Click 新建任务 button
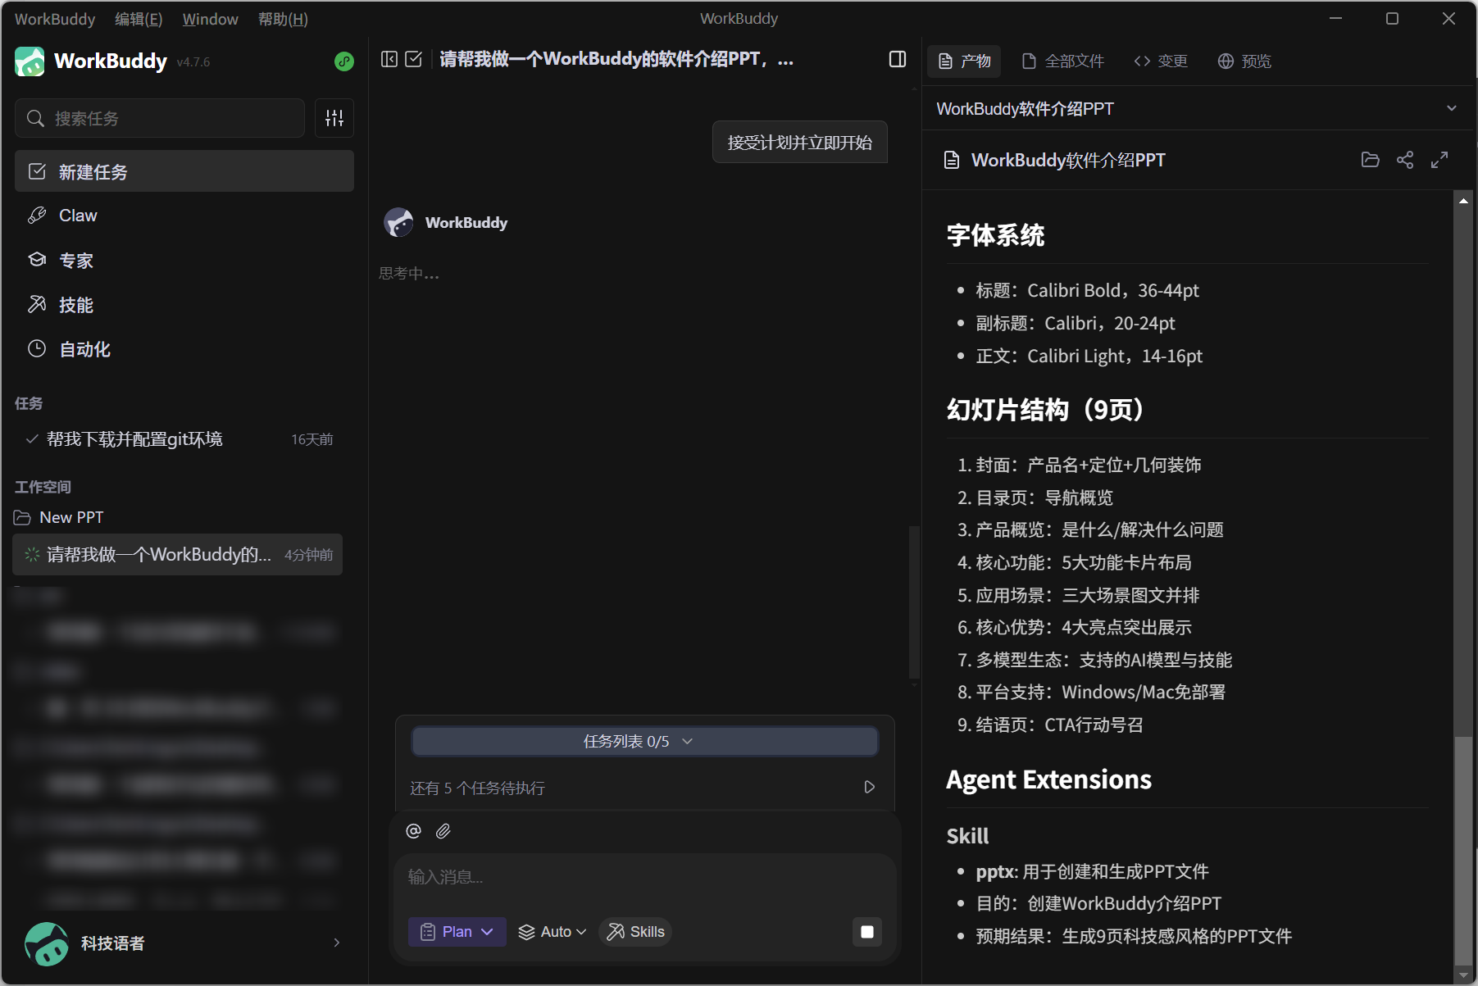This screenshot has width=1478, height=986. 184,171
